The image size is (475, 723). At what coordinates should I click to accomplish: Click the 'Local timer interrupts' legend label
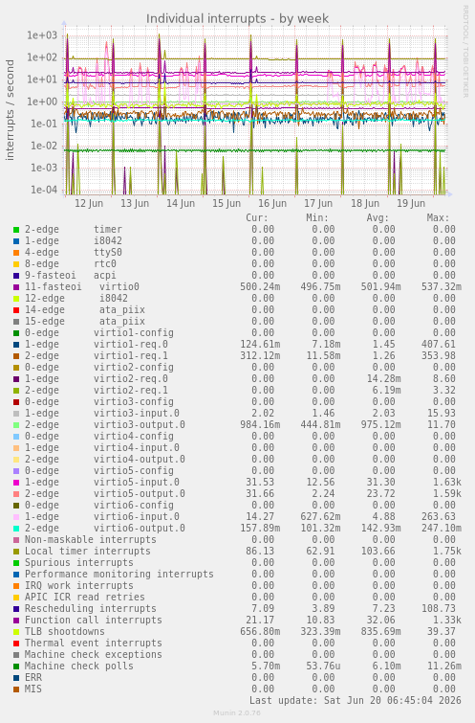pos(88,551)
